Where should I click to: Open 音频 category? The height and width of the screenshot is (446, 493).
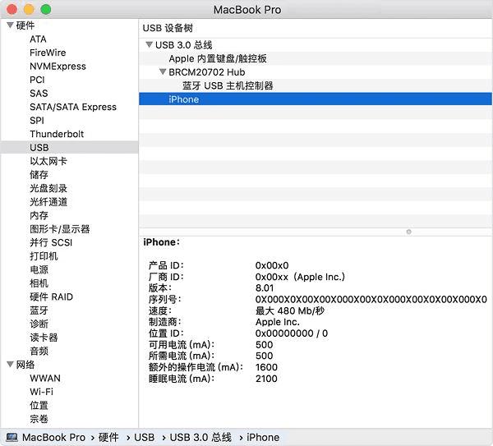[39, 351]
